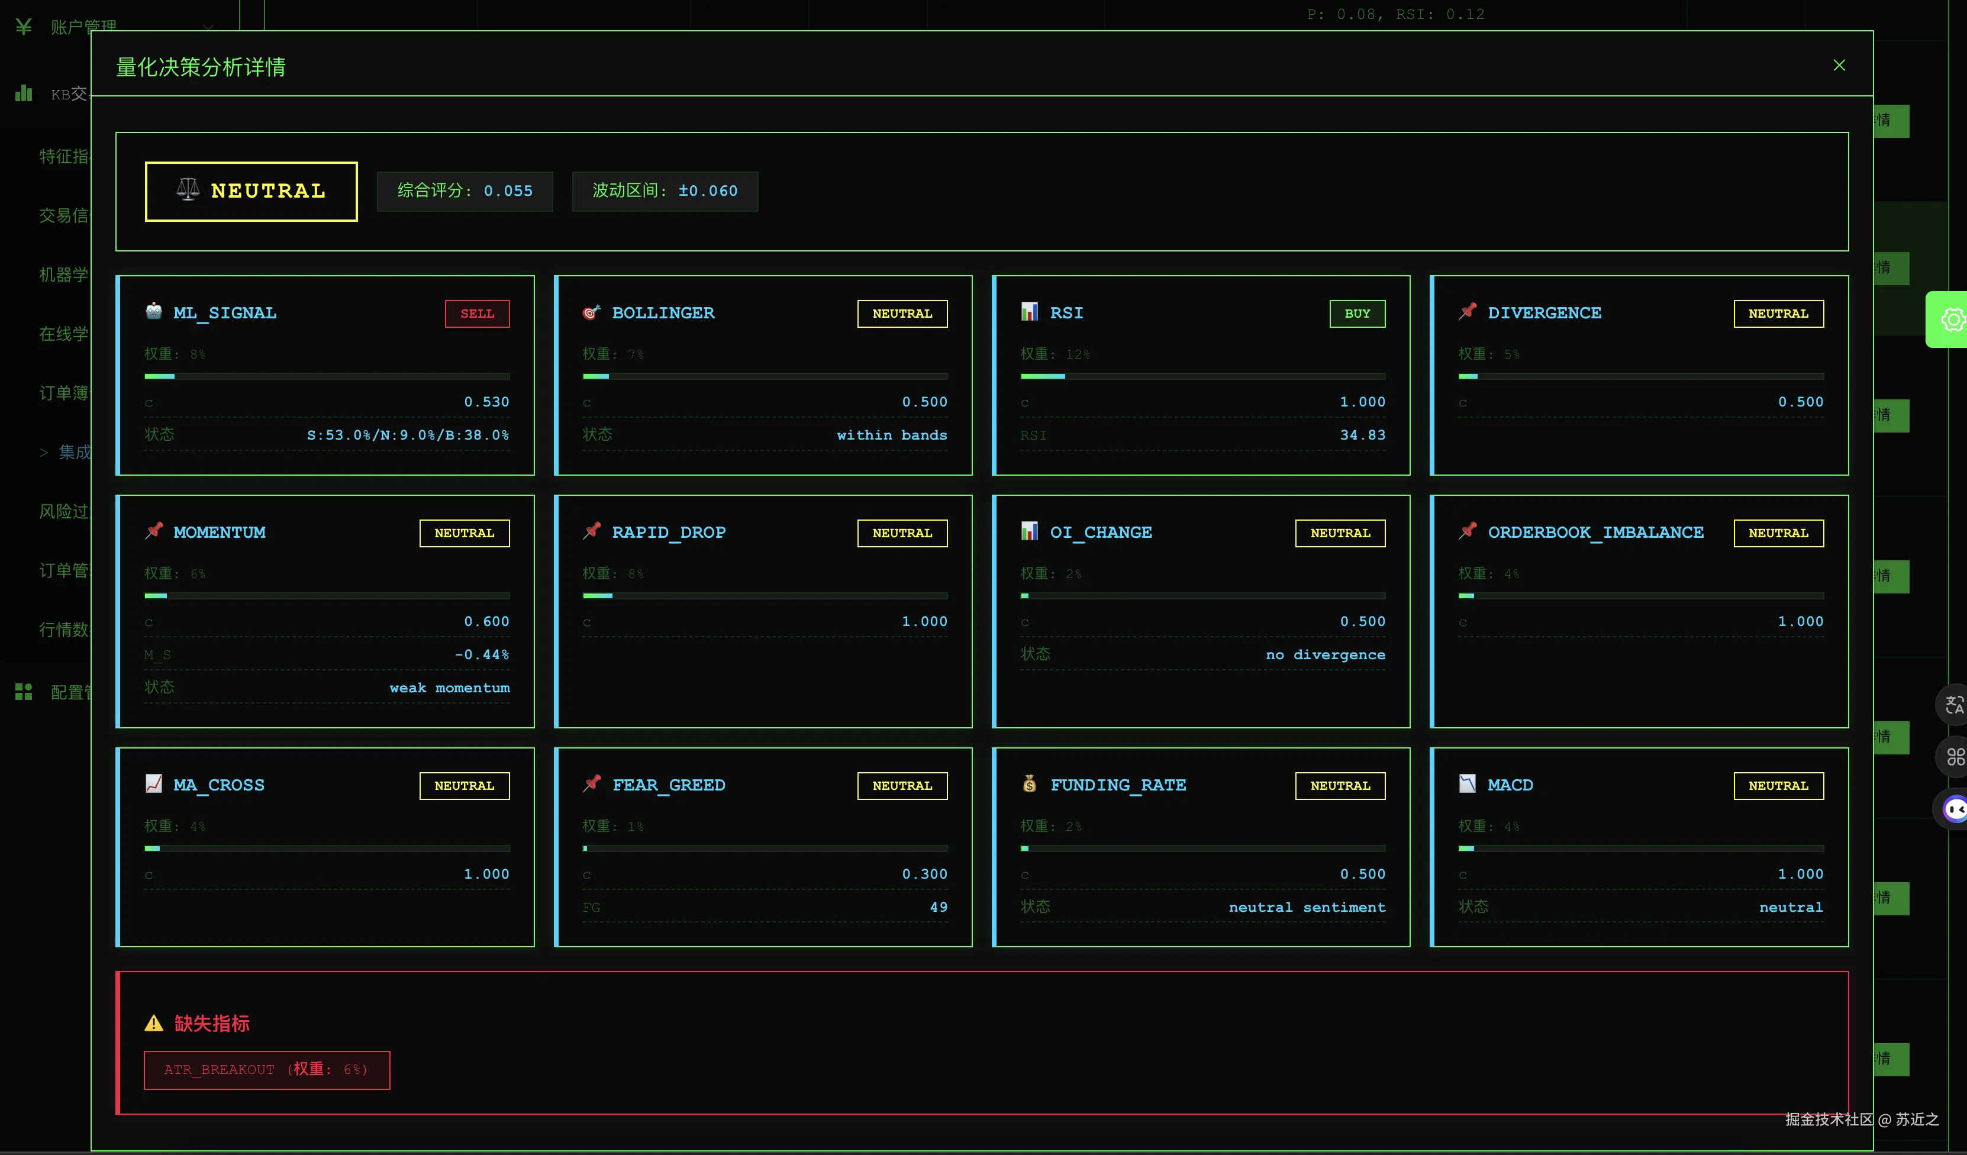1967x1155 pixels.
Task: Click the RSI weight progress bar
Action: [x=1202, y=376]
